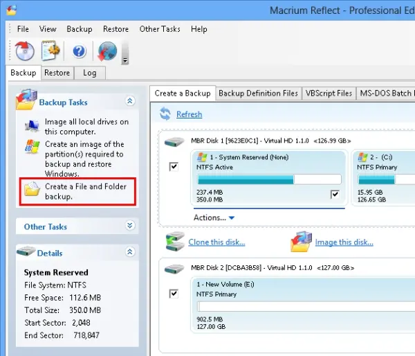Expand the Other Tasks panel
The image size is (415, 356).
coord(130,225)
